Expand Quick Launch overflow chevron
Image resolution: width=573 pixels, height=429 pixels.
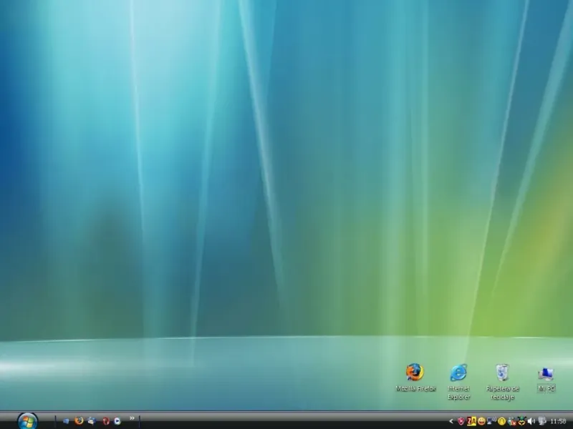coord(132,418)
